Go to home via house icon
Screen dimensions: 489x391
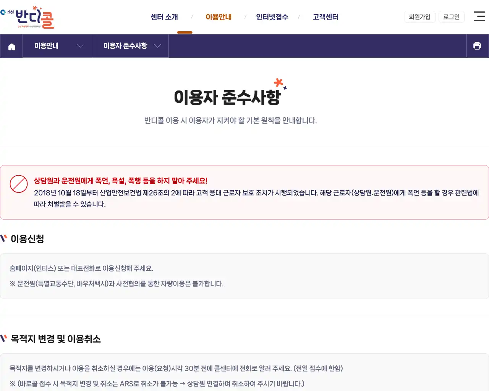point(12,46)
